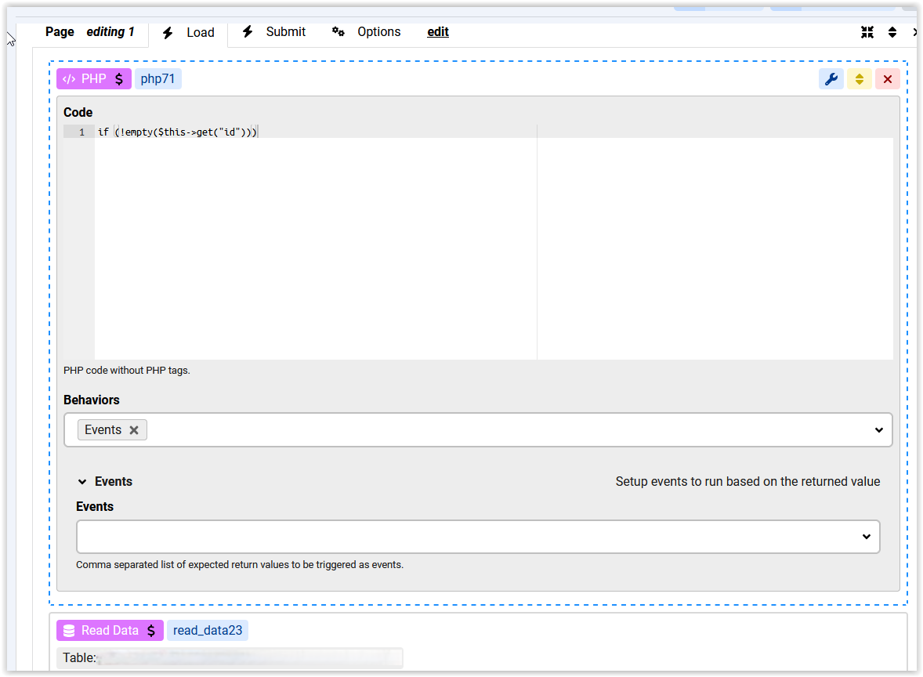Open the Options tab
This screenshot has height=677, width=923.
[367, 32]
